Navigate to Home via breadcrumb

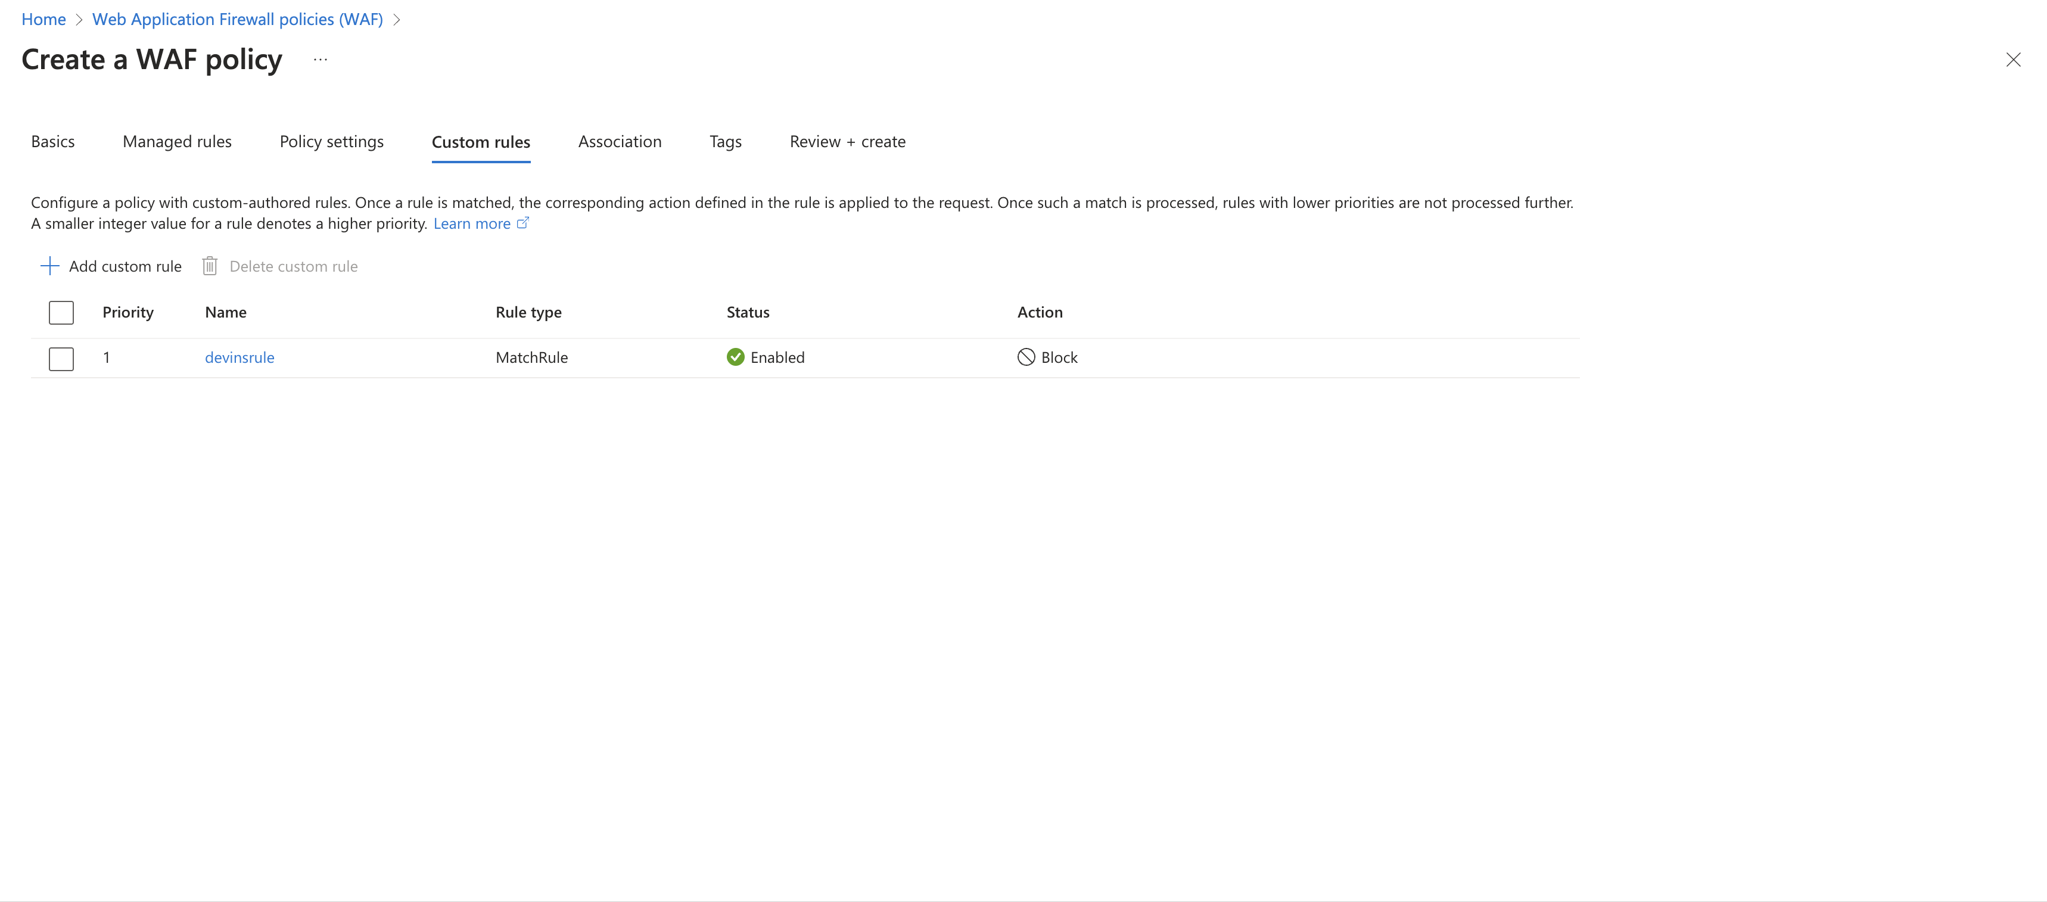(43, 19)
